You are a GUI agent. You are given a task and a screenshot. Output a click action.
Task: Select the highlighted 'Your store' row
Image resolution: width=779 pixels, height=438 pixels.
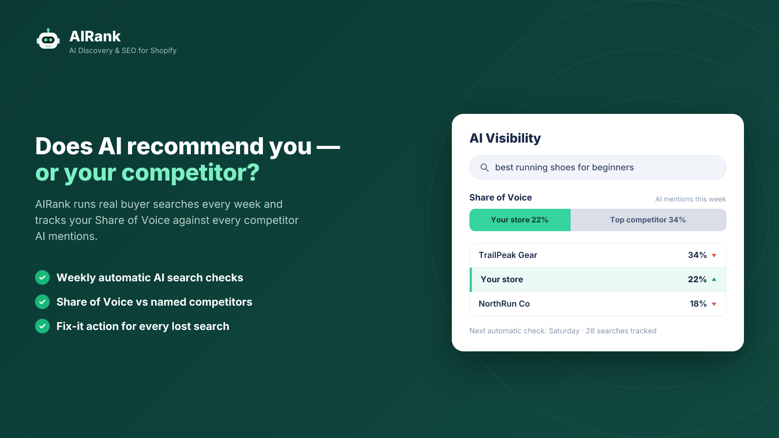(598, 279)
